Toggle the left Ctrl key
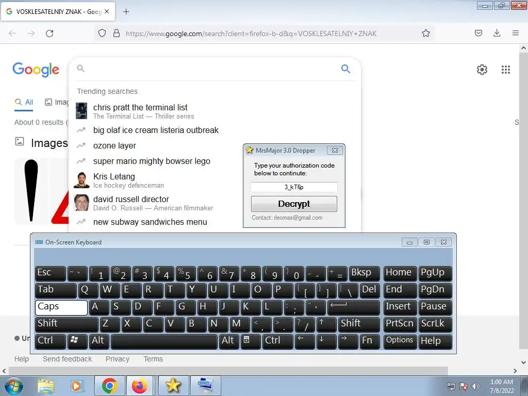The image size is (528, 396). [x=51, y=341]
